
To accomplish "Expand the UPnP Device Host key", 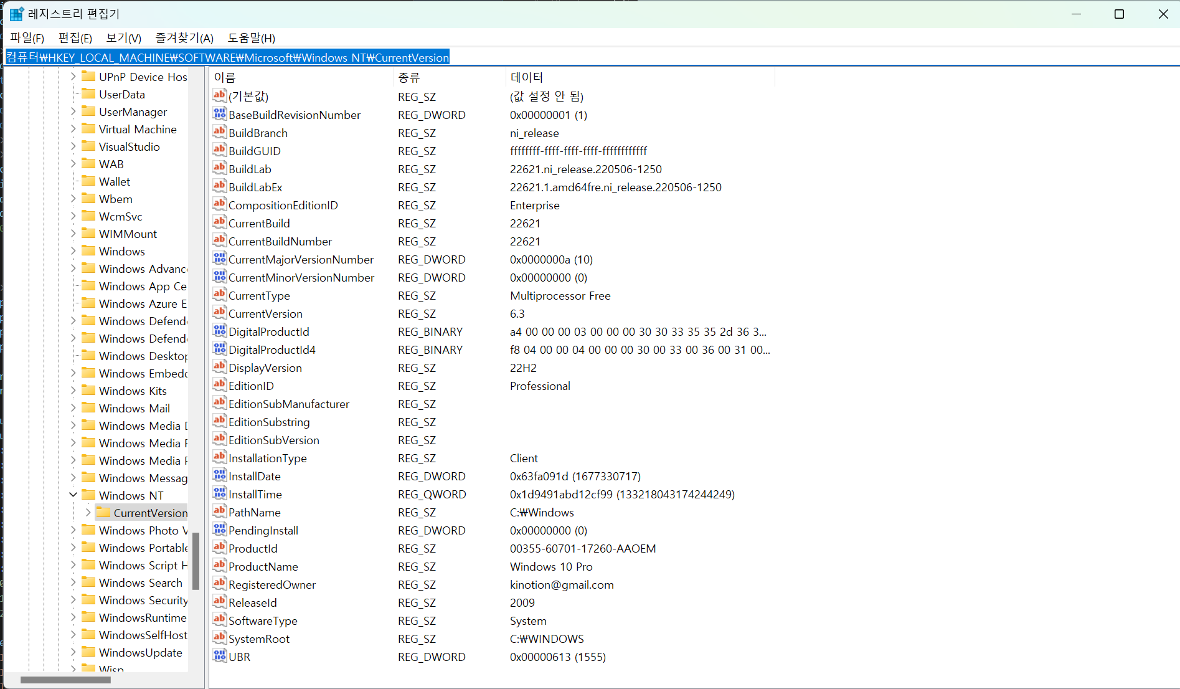I will pyautogui.click(x=73, y=76).
